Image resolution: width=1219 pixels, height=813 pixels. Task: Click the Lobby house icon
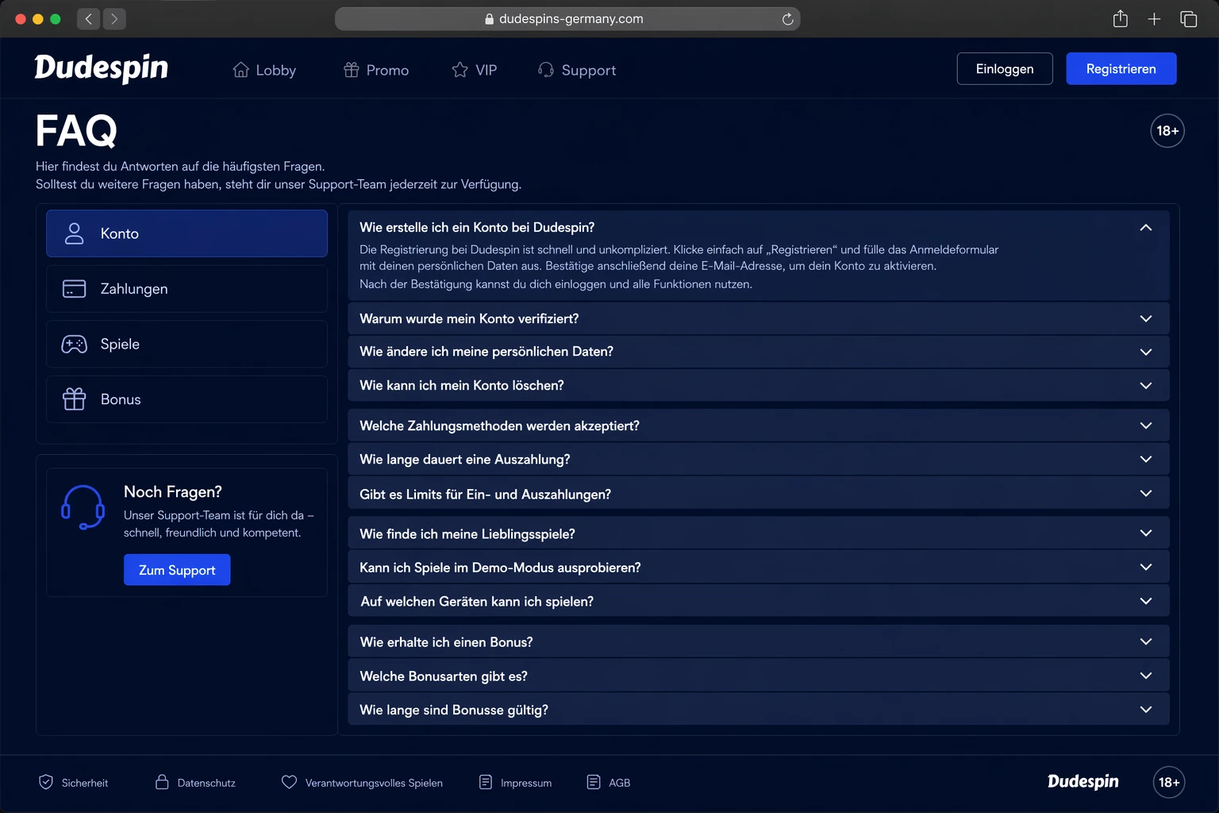(240, 70)
